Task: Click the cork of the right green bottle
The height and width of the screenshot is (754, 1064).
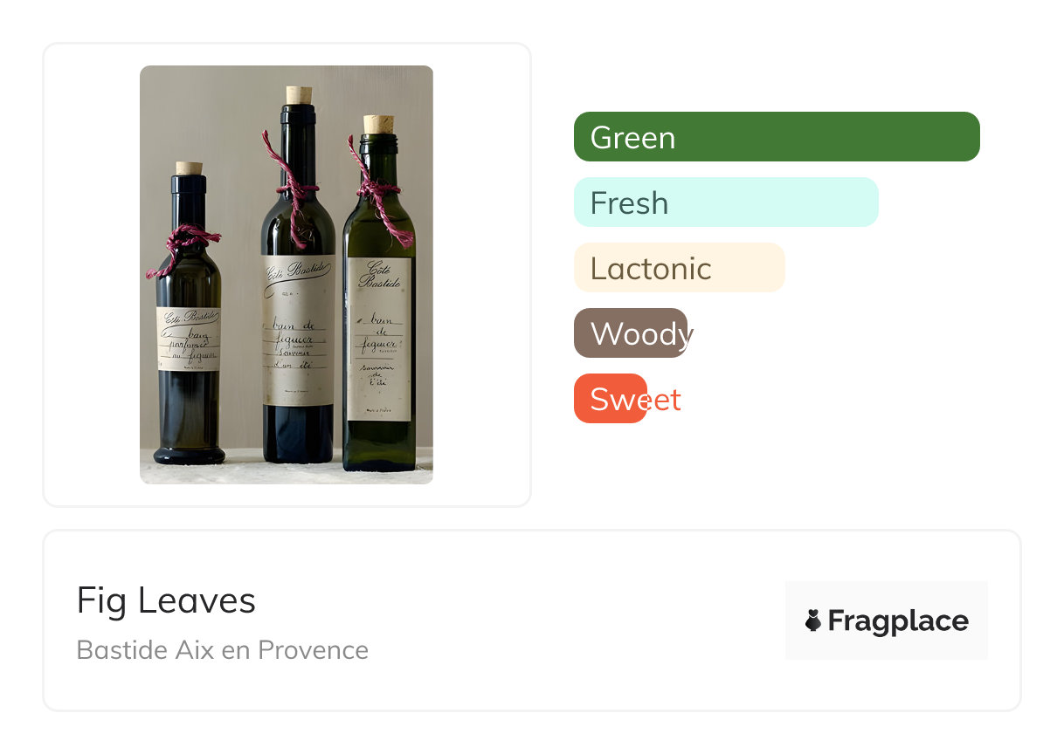Action: [x=378, y=124]
